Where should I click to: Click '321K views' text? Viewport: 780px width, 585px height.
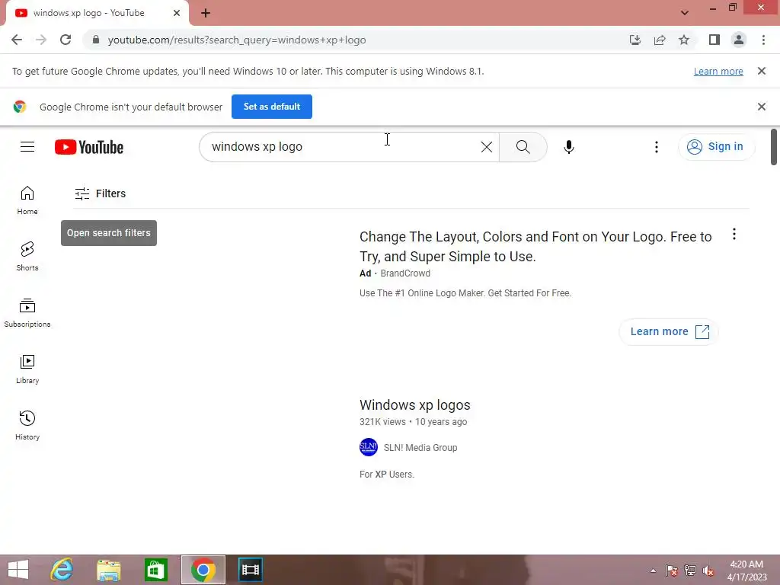[382, 422]
